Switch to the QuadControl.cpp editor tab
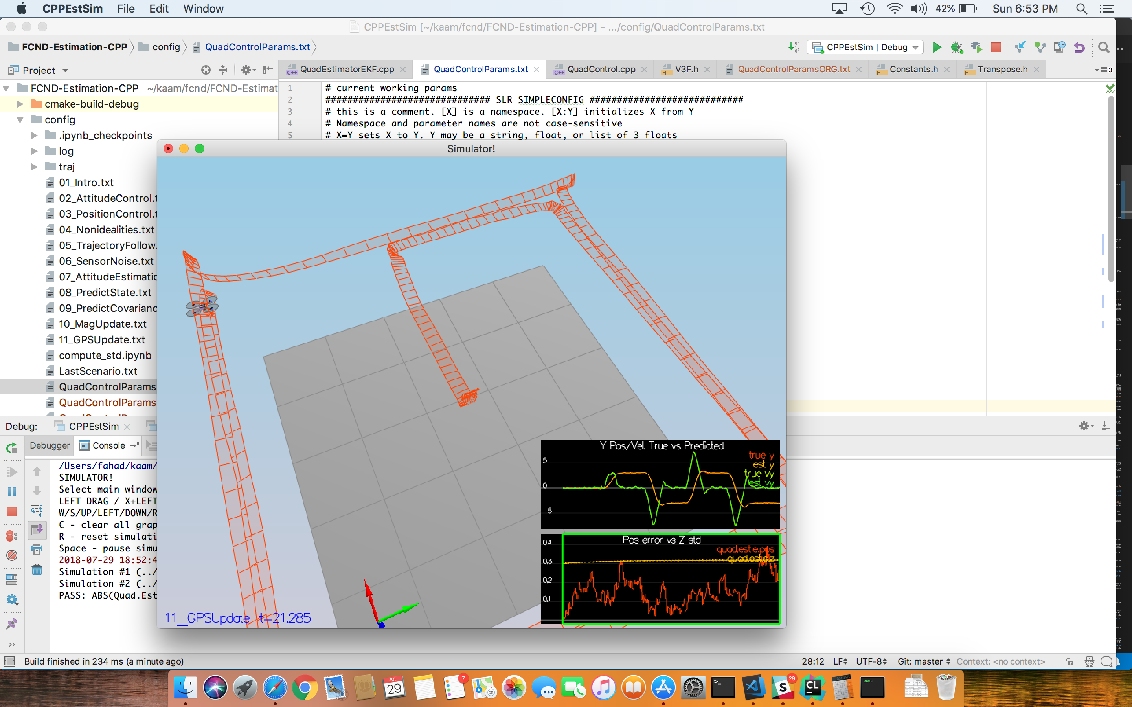 (x=601, y=69)
